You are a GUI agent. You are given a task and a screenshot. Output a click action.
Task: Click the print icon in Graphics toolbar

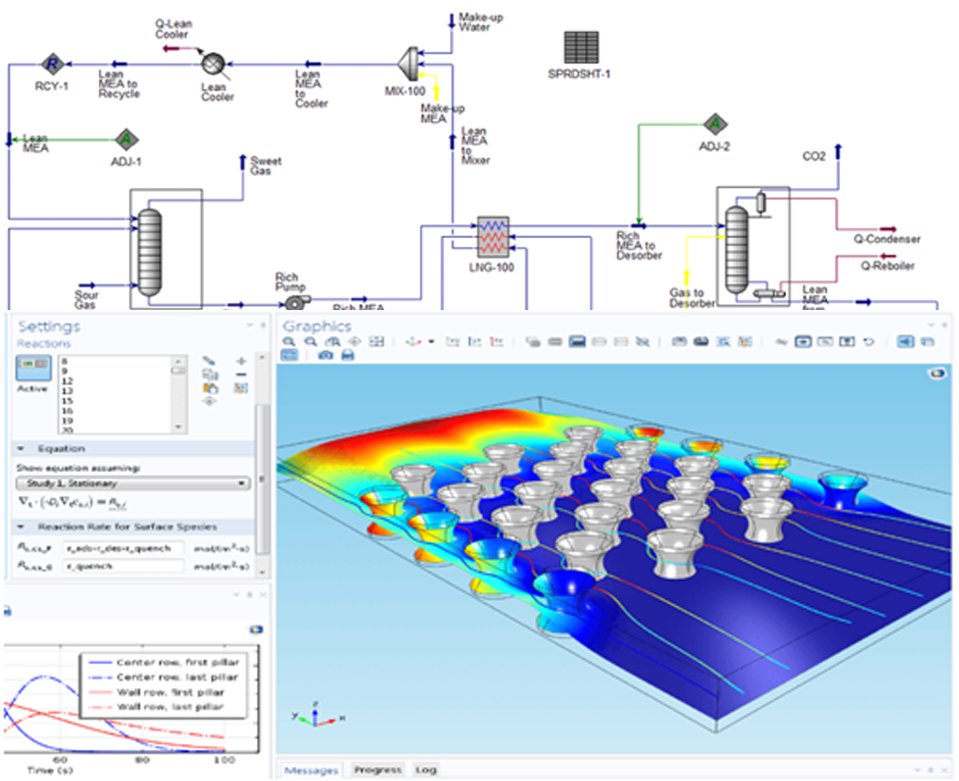(x=347, y=355)
